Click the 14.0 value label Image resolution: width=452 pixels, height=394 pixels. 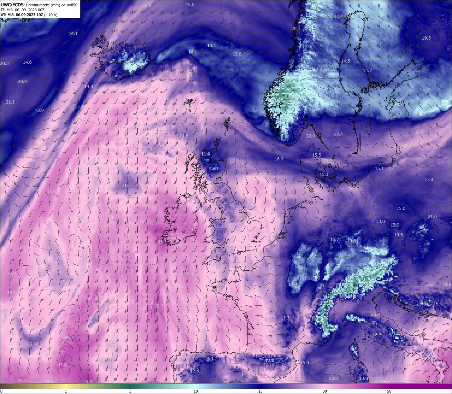tap(245, 375)
